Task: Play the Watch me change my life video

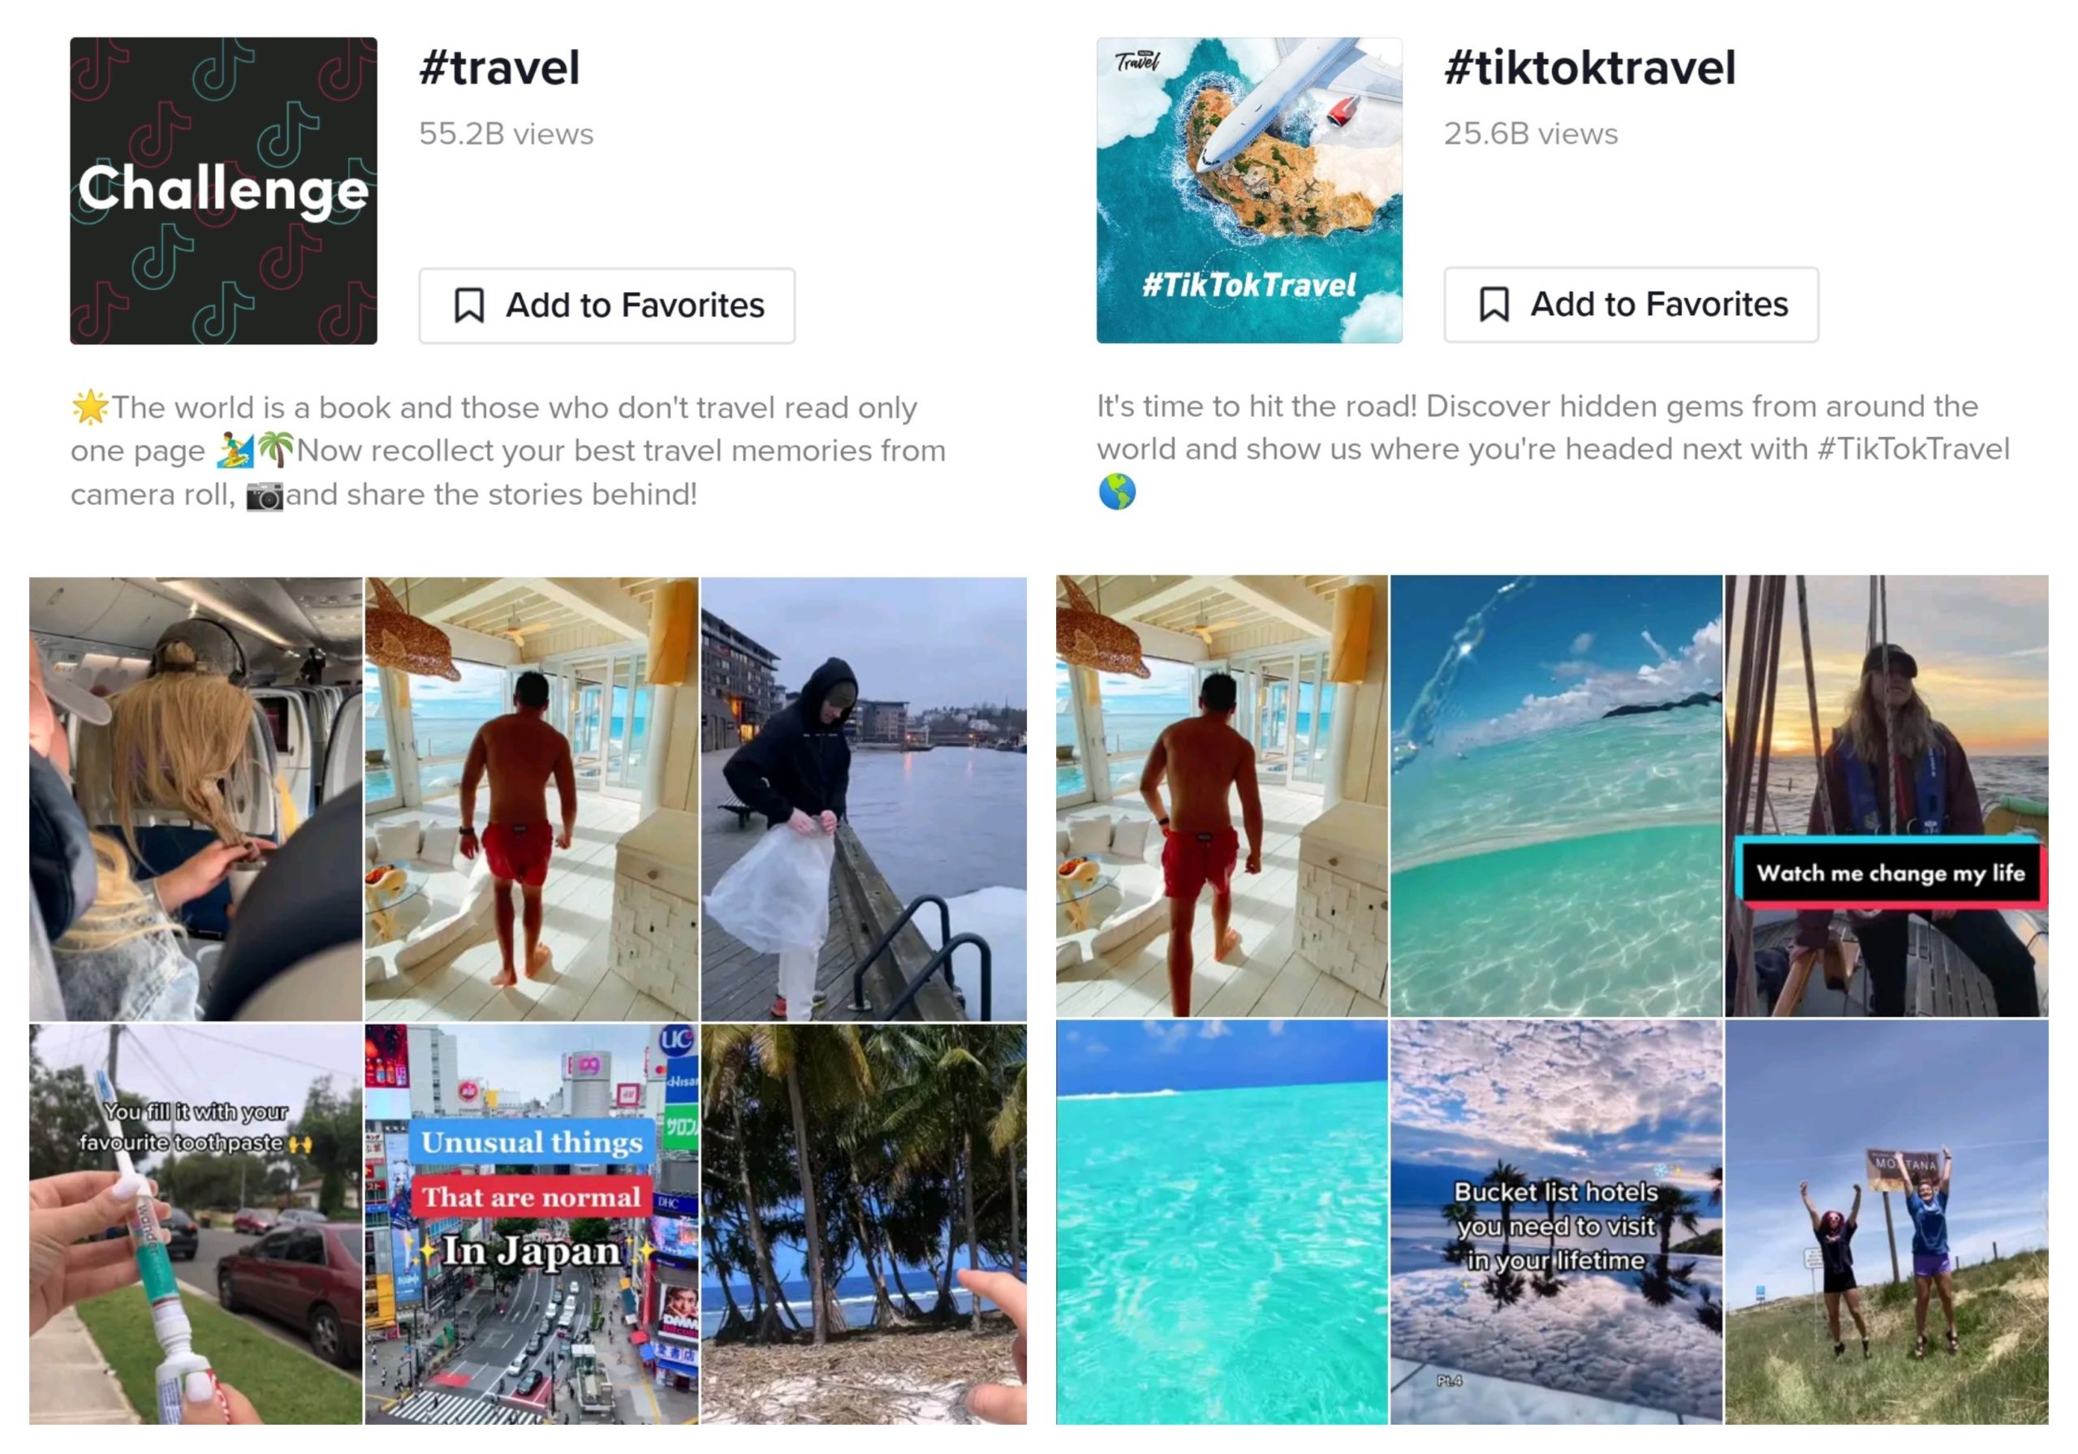Action: pyautogui.click(x=1886, y=796)
